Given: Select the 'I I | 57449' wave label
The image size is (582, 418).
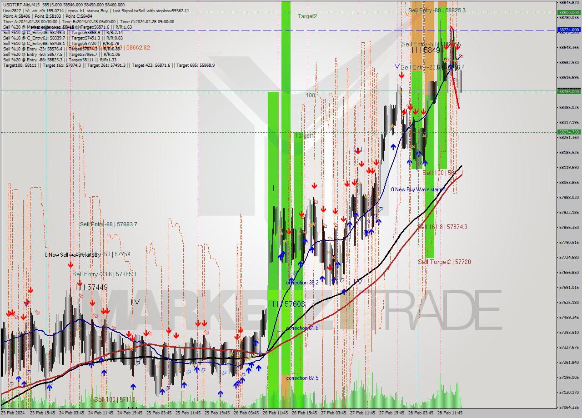Looking at the screenshot, I should (91, 287).
